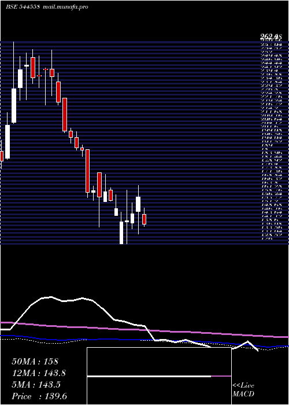Image resolution: width=289 pixels, height=405 pixels.
Task: Click the '50MA : 158' value
Action: tap(35, 362)
